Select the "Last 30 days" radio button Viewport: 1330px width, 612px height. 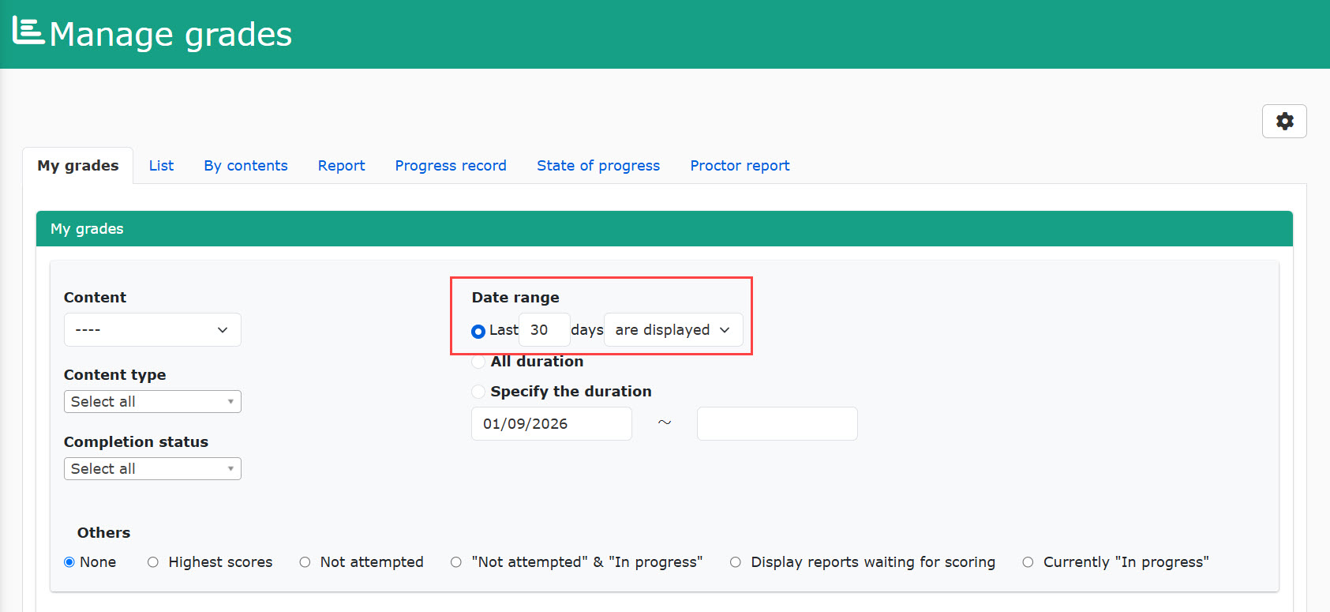(478, 332)
